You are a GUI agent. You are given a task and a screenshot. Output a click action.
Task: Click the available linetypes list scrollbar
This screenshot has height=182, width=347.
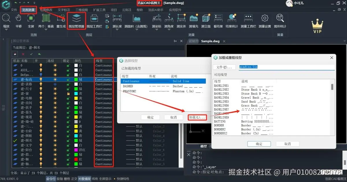[x=332, y=87]
